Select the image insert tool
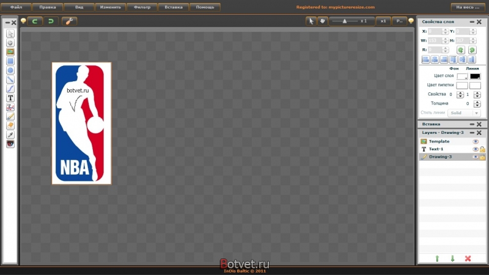Screen dimensions: 489x275 click(x=10, y=52)
